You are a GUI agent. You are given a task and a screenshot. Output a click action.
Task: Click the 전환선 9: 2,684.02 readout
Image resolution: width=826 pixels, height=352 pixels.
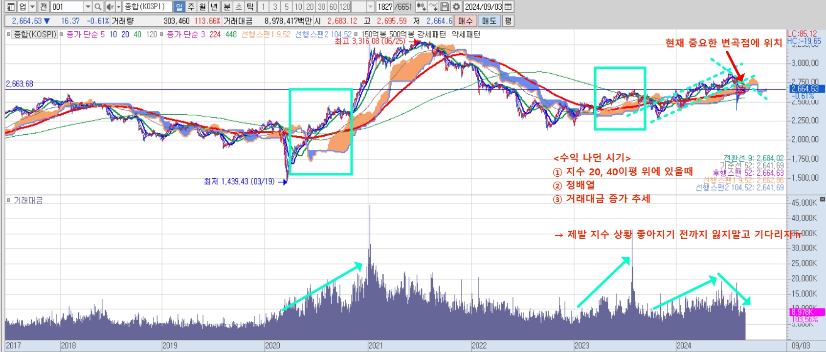pos(754,158)
